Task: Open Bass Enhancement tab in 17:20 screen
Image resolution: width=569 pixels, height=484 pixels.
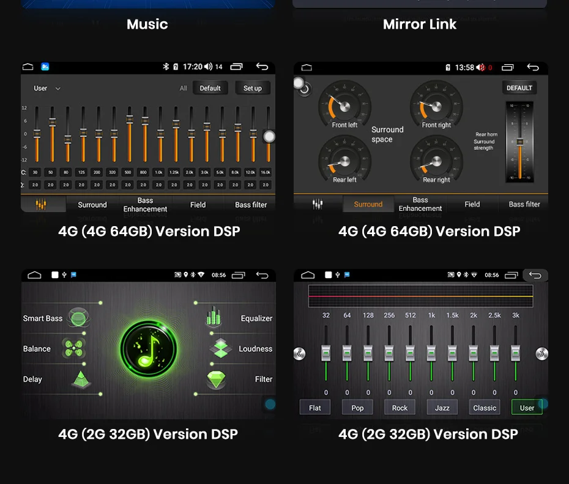Action: (x=145, y=205)
